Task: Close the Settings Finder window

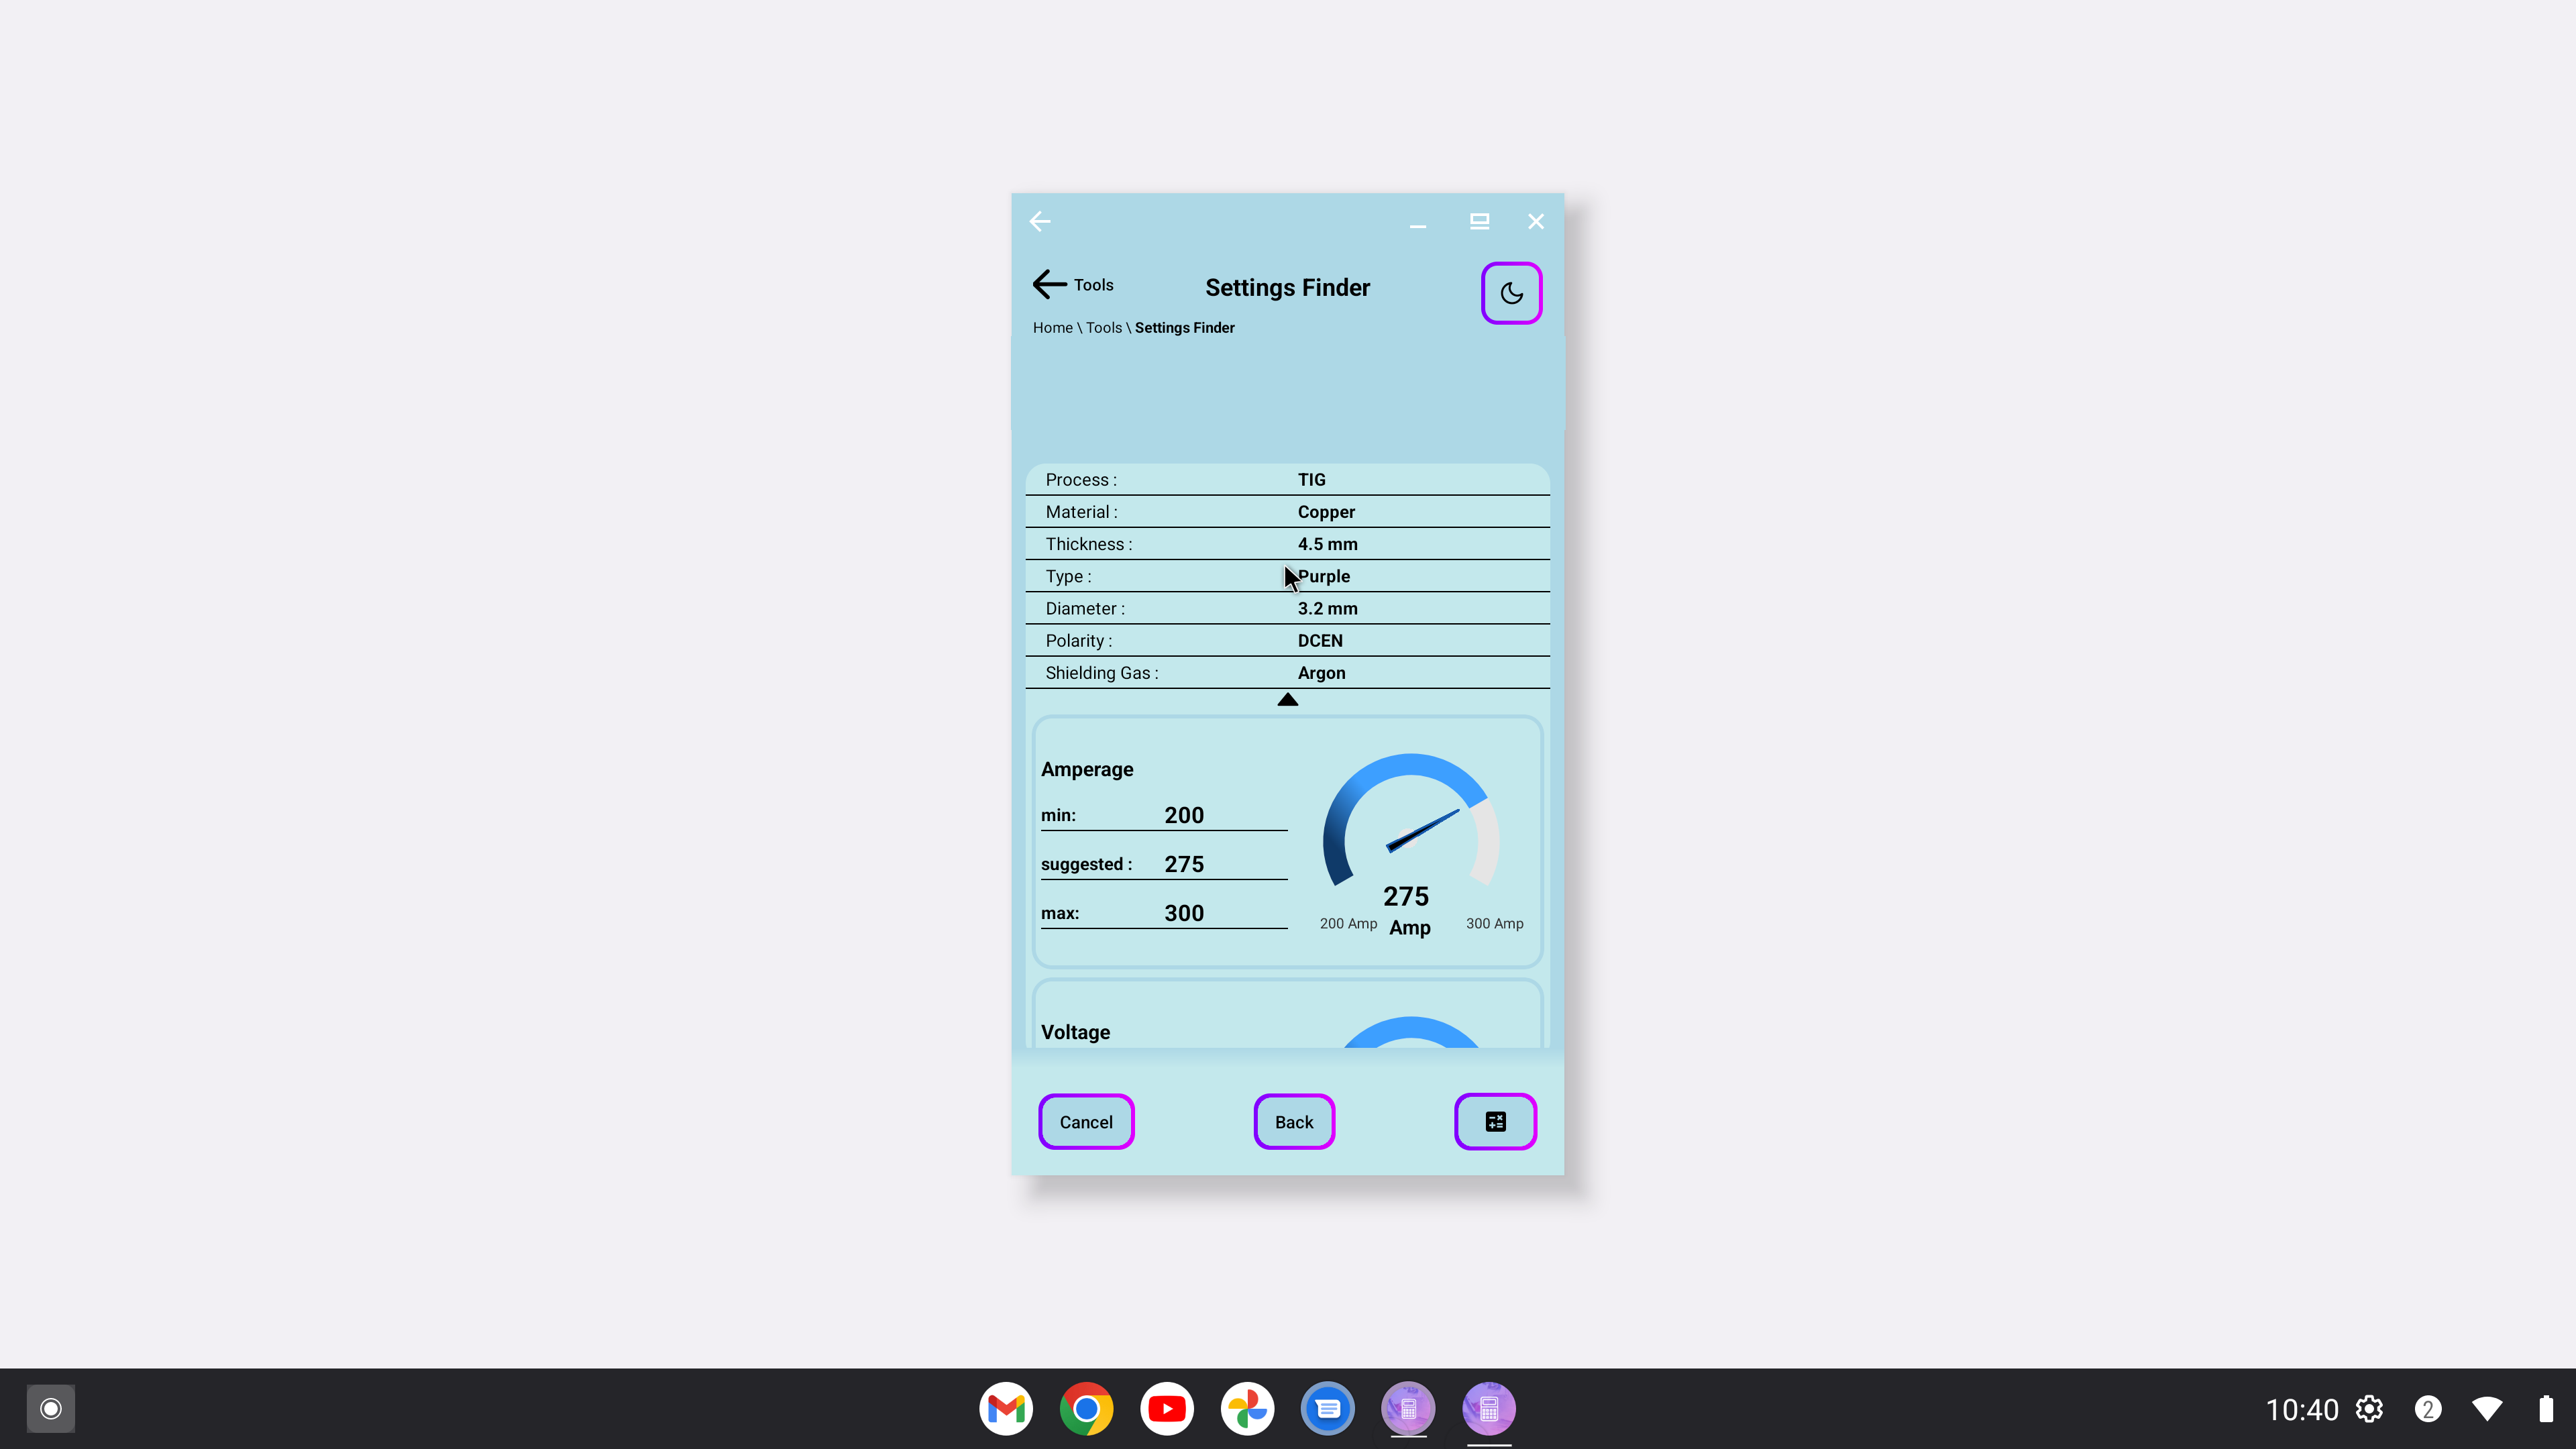Action: tap(1536, 221)
